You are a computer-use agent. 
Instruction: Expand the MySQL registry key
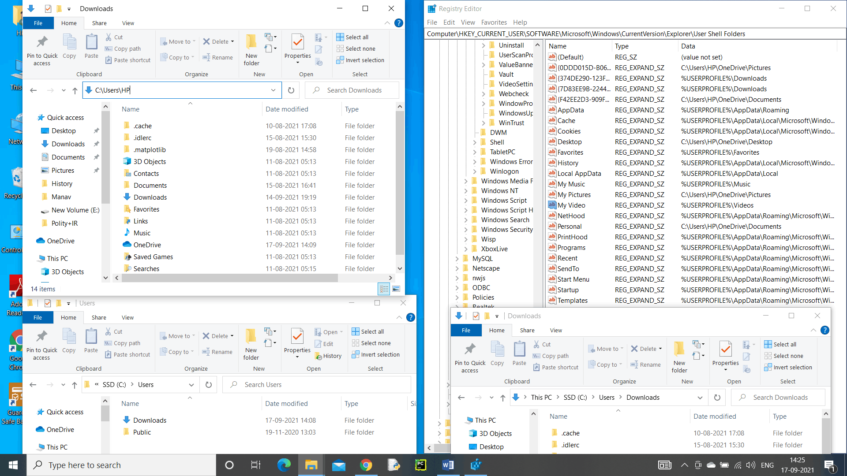tap(457, 259)
